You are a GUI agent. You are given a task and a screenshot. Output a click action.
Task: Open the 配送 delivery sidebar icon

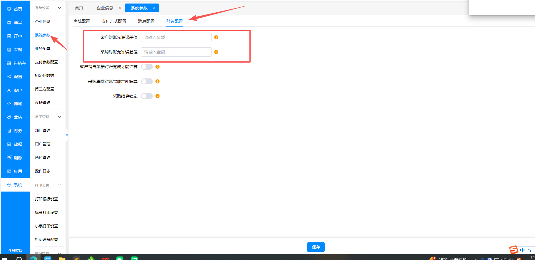coord(9,77)
